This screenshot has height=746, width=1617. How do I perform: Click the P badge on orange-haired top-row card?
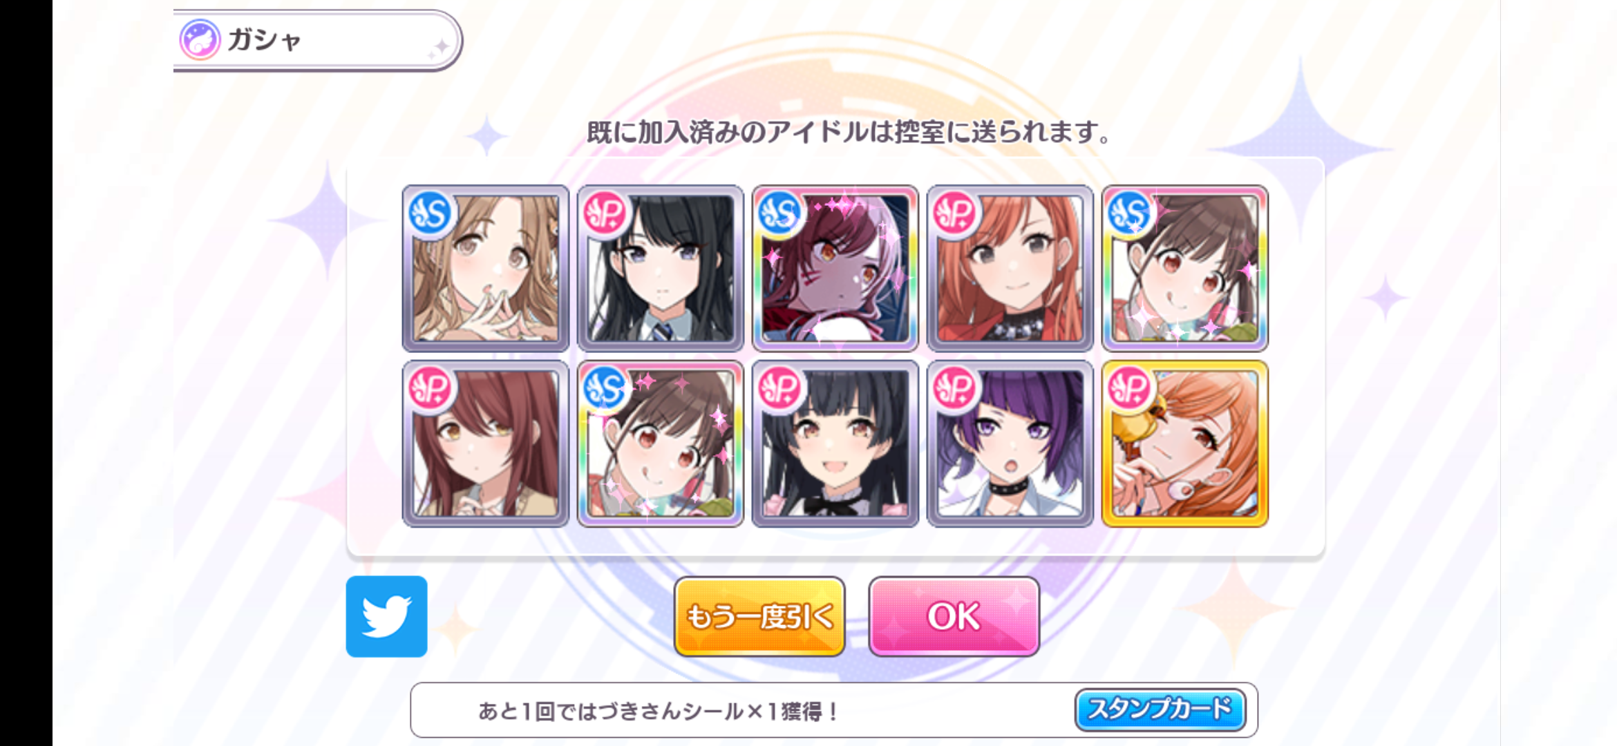click(x=955, y=214)
